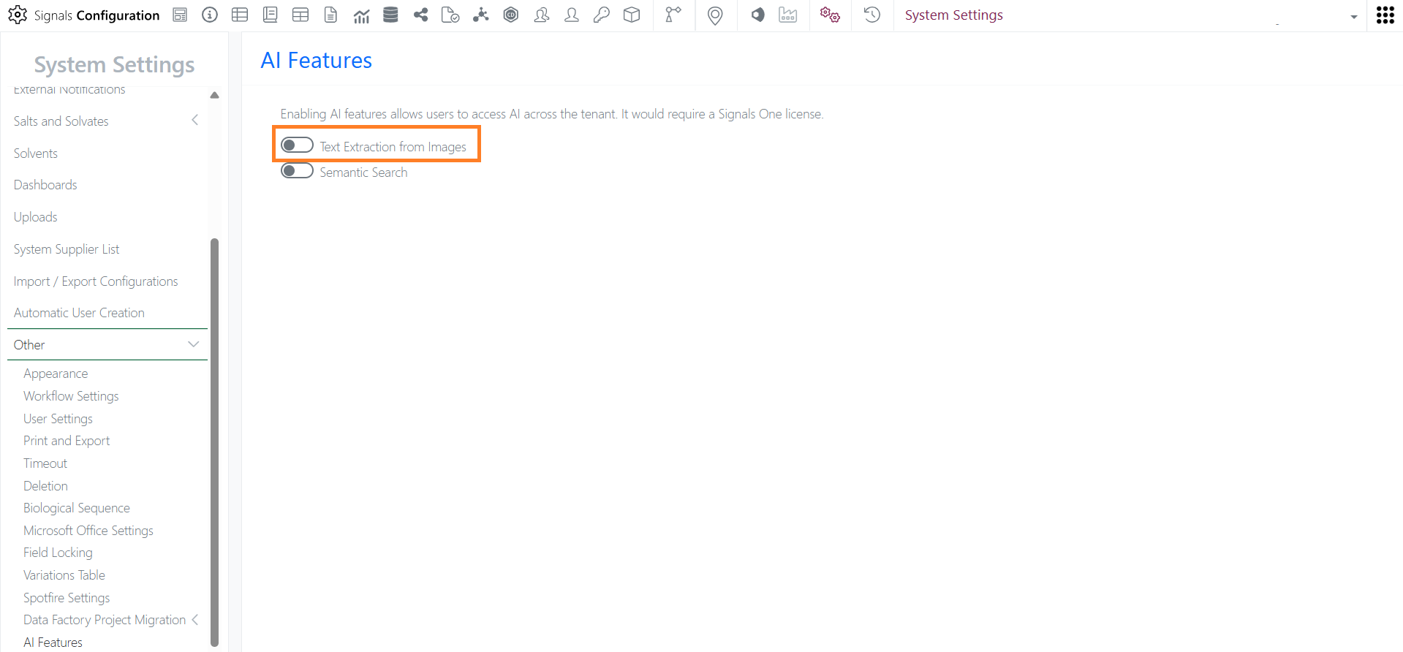
Task: Click the 'Enabling AI features allows users' description
Action: click(x=552, y=114)
